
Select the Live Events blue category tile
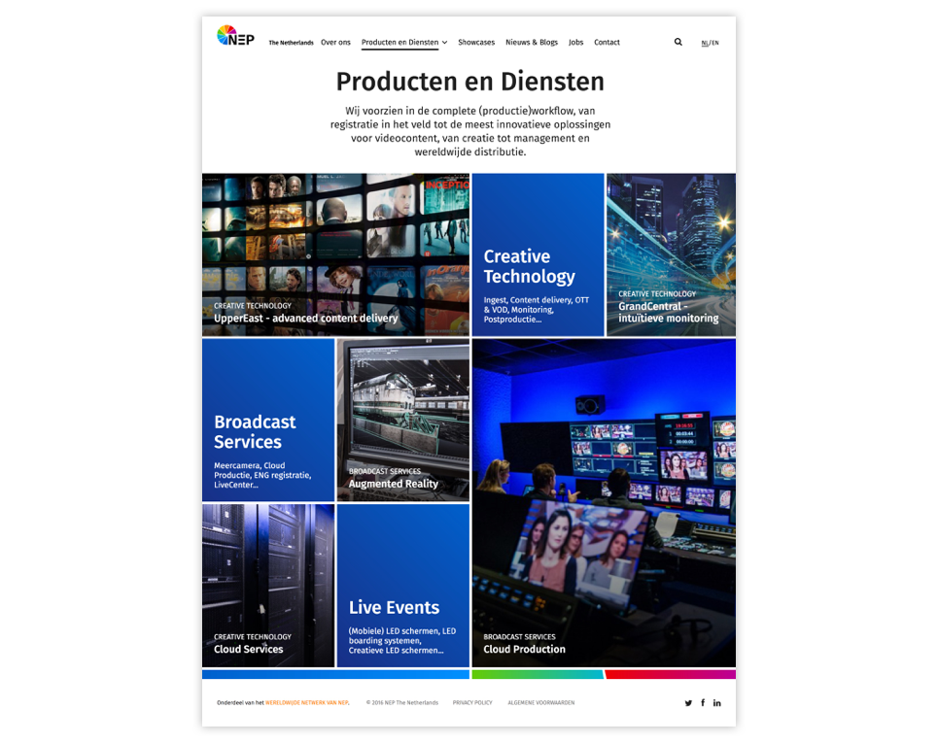(403, 586)
